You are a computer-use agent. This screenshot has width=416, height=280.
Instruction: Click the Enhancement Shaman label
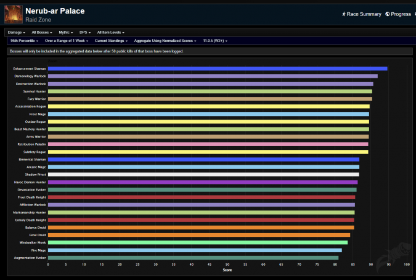(x=30, y=68)
